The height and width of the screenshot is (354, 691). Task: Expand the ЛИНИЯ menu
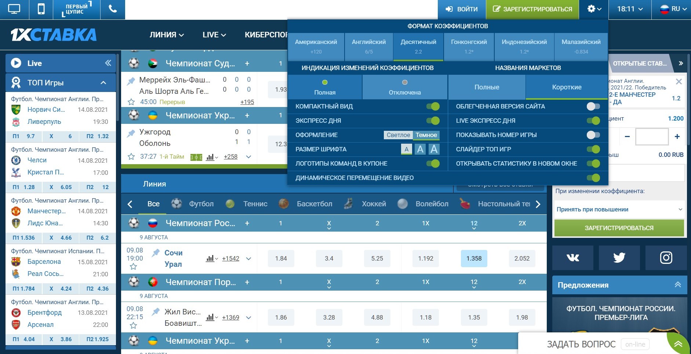pos(167,35)
